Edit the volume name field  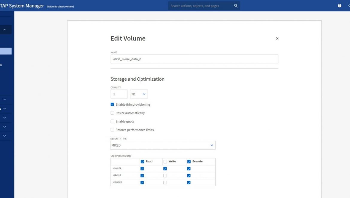point(194,59)
